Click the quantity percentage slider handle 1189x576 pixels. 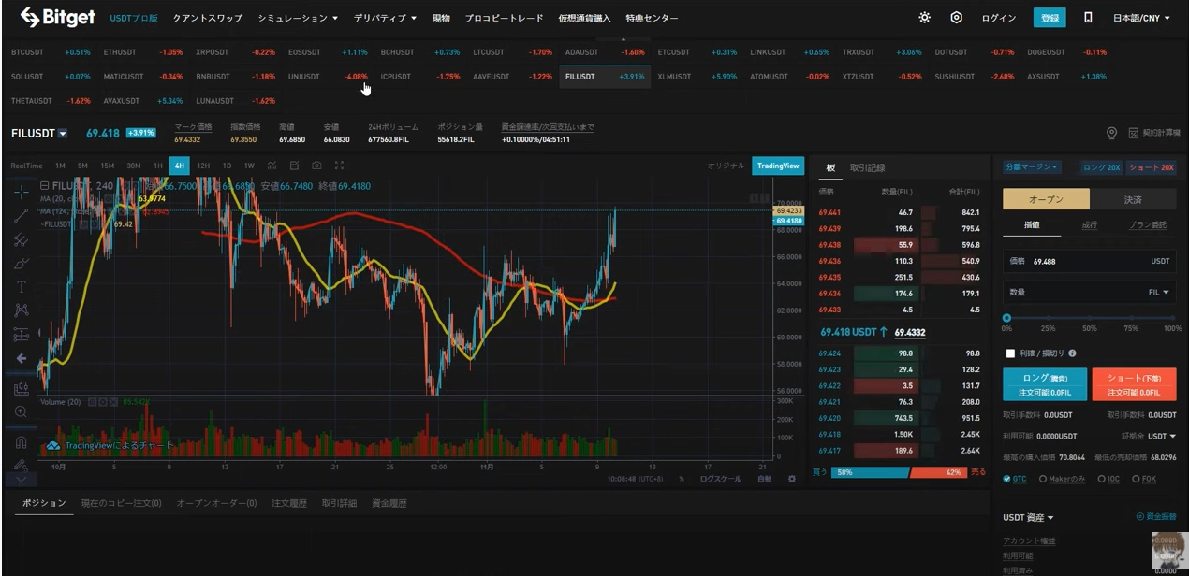pyautogui.click(x=1006, y=318)
